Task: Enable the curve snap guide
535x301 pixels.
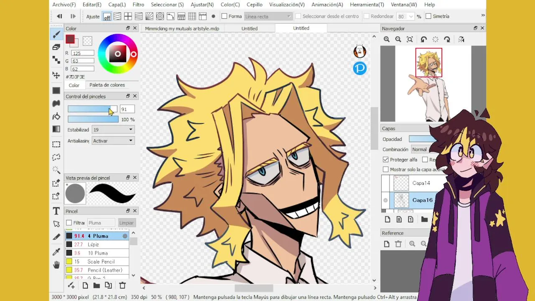Action: [171, 16]
